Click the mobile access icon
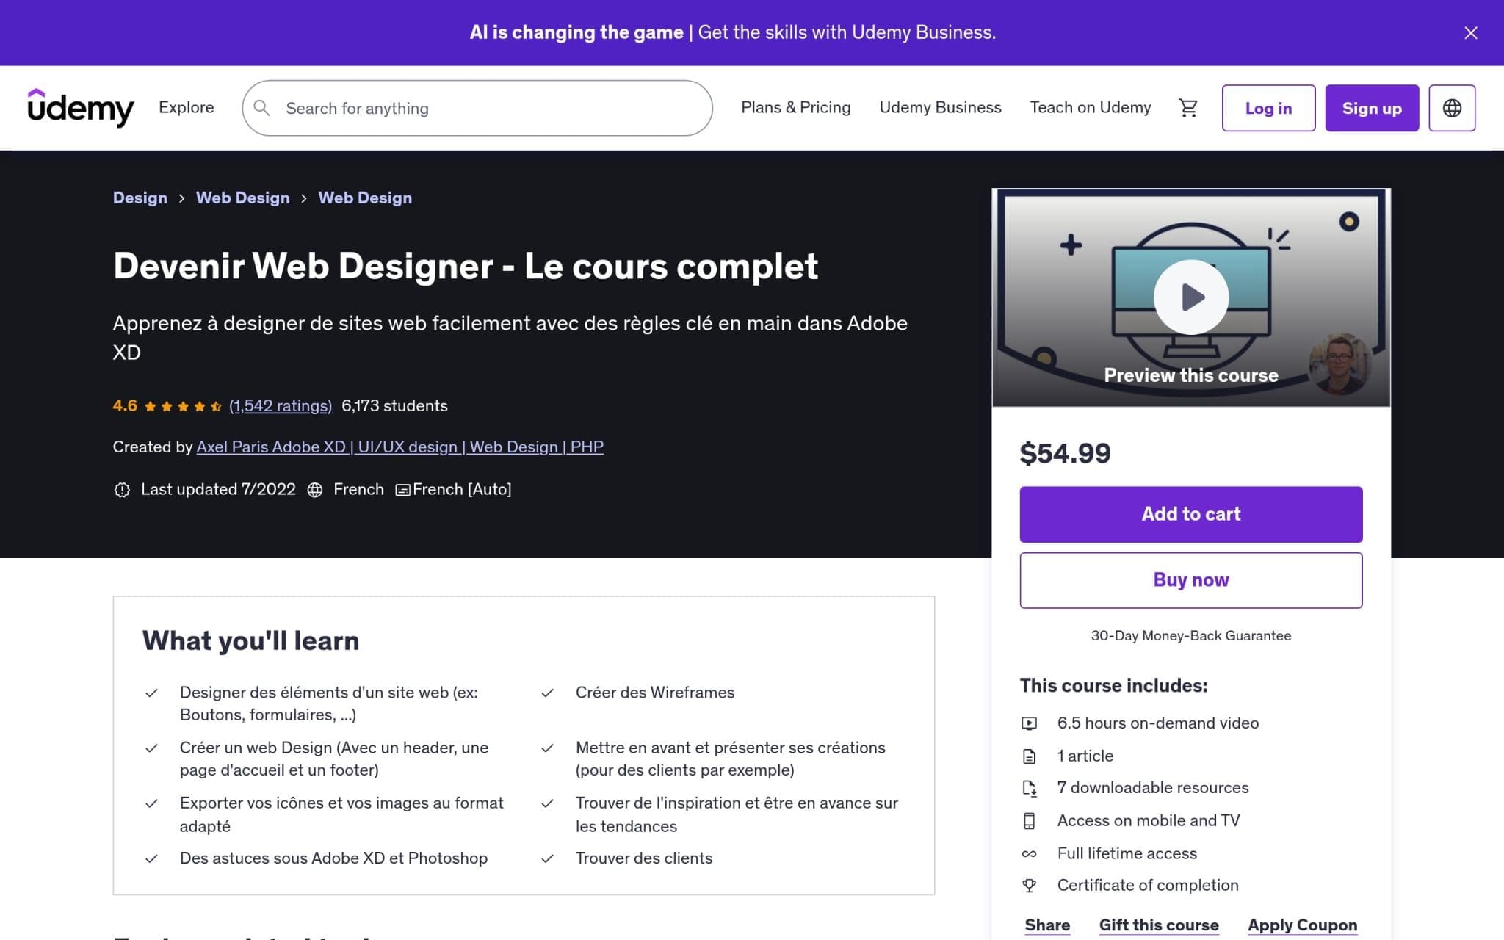1504x940 pixels. [x=1029, y=821]
